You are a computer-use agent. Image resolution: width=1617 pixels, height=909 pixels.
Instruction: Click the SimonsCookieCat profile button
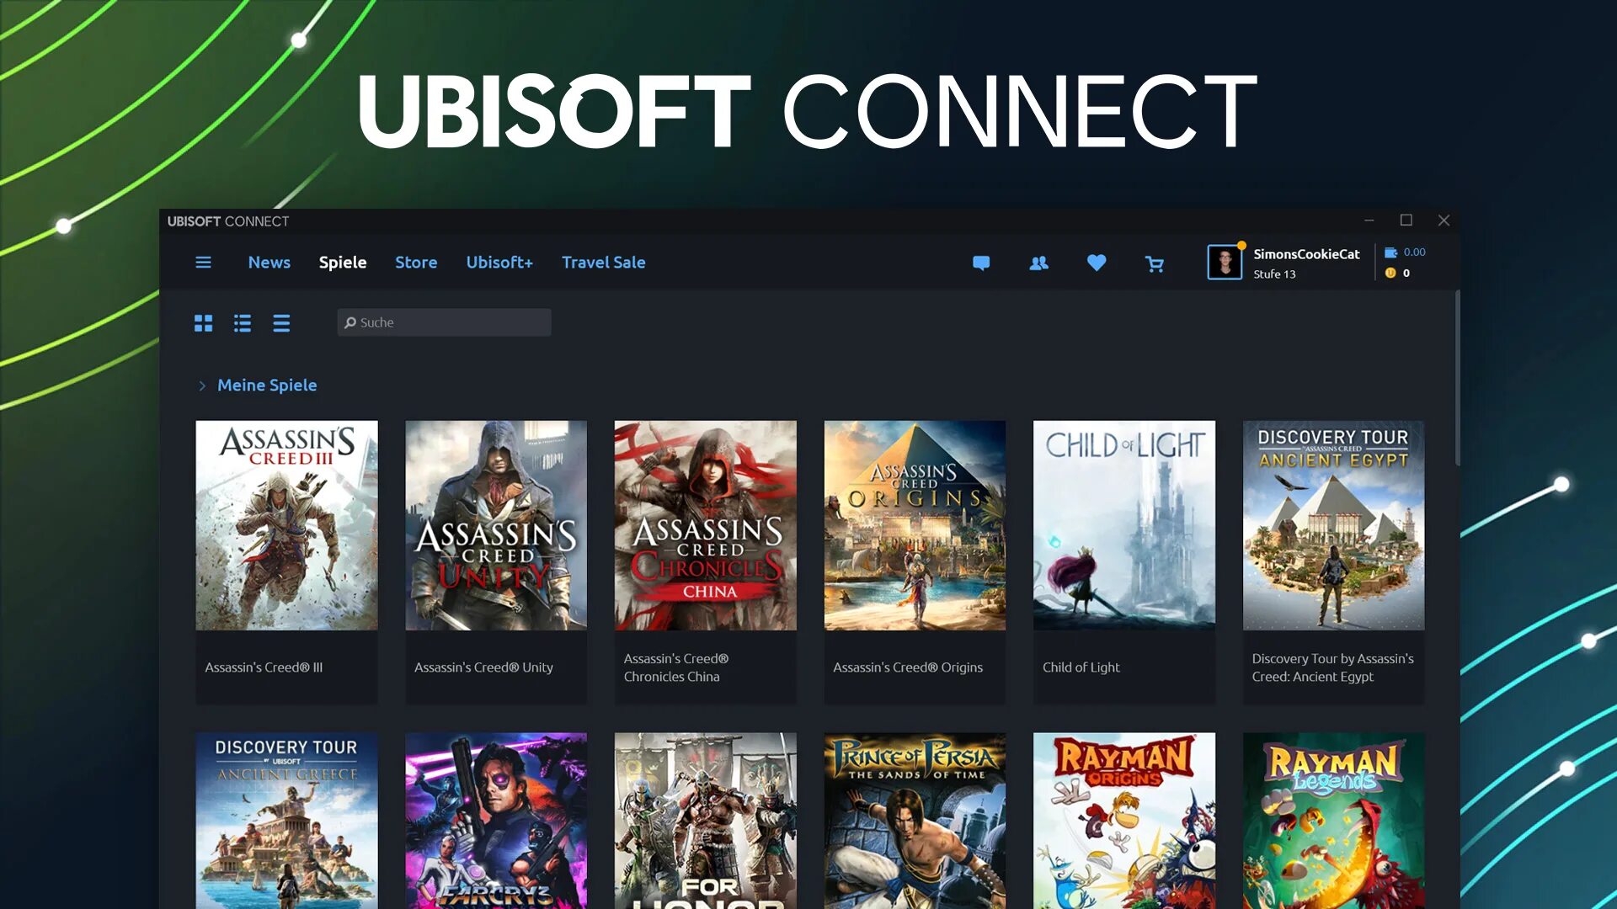coord(1283,262)
